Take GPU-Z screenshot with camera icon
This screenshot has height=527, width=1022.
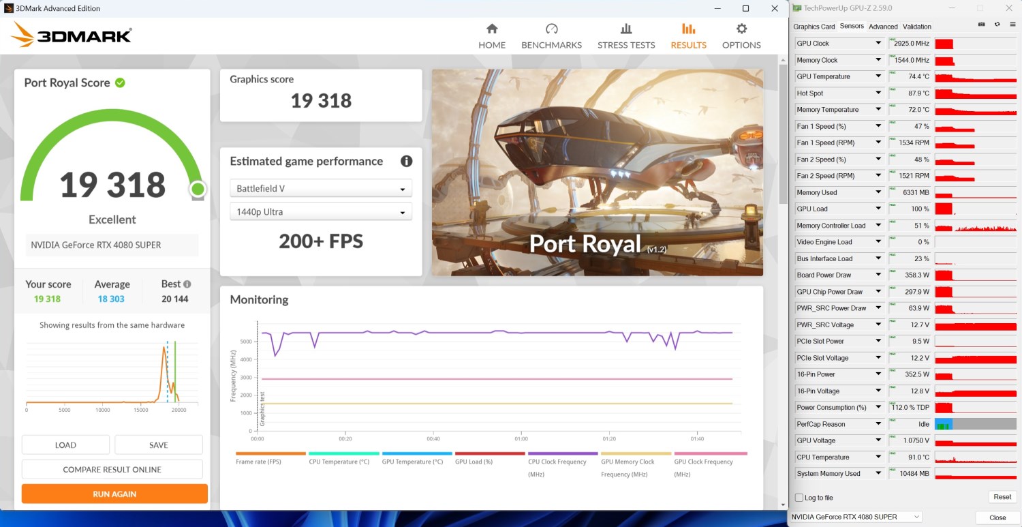[981, 25]
